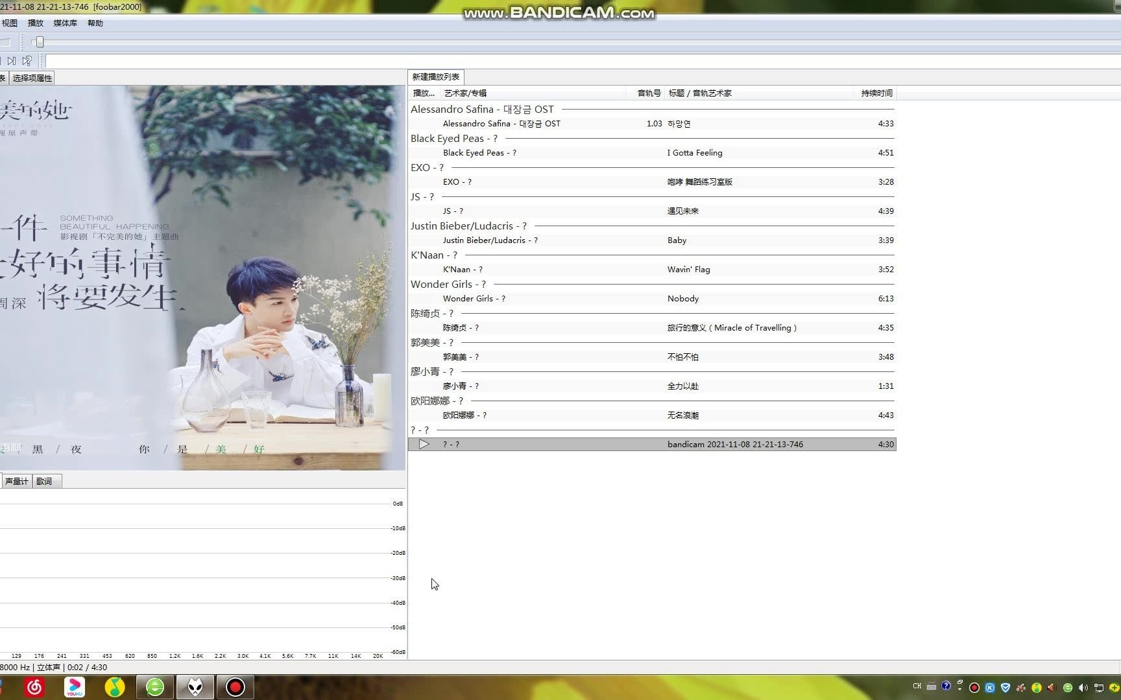Click the on-screen keyboard tray icon
The width and height of the screenshot is (1121, 700).
point(932,686)
